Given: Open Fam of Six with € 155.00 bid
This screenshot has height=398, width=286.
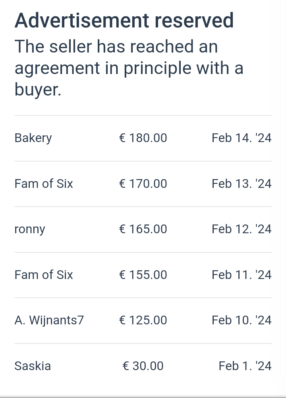Looking at the screenshot, I should pos(44,275).
